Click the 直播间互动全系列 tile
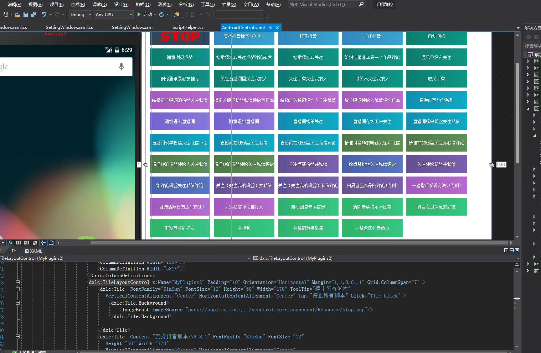541x353 pixels. click(x=436, y=100)
